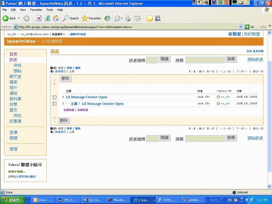
Task: Open the History clock icon
Action: [107, 18]
